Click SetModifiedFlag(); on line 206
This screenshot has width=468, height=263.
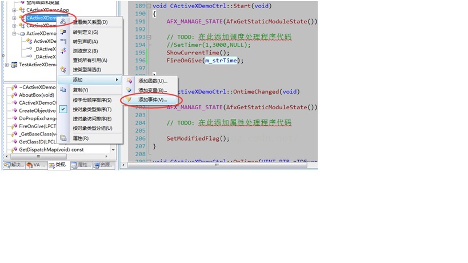[198, 138]
